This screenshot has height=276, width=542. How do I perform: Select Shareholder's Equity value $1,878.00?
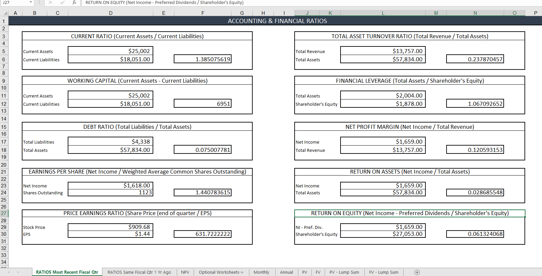[383, 104]
